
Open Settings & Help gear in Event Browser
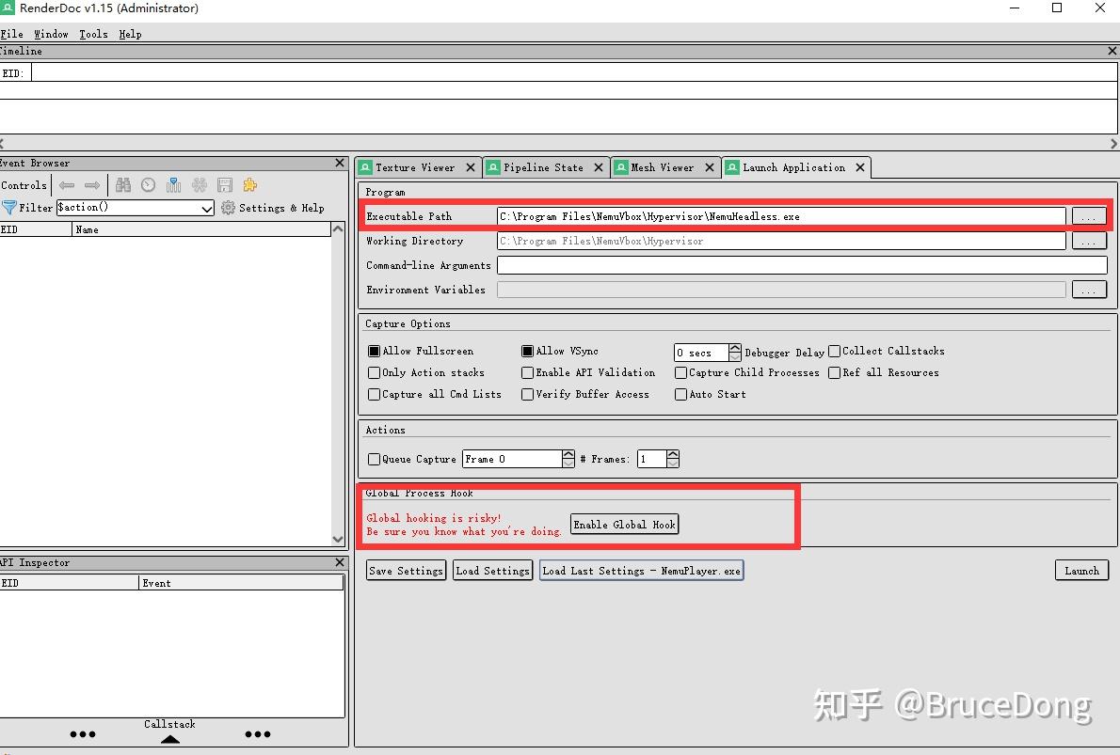point(272,208)
